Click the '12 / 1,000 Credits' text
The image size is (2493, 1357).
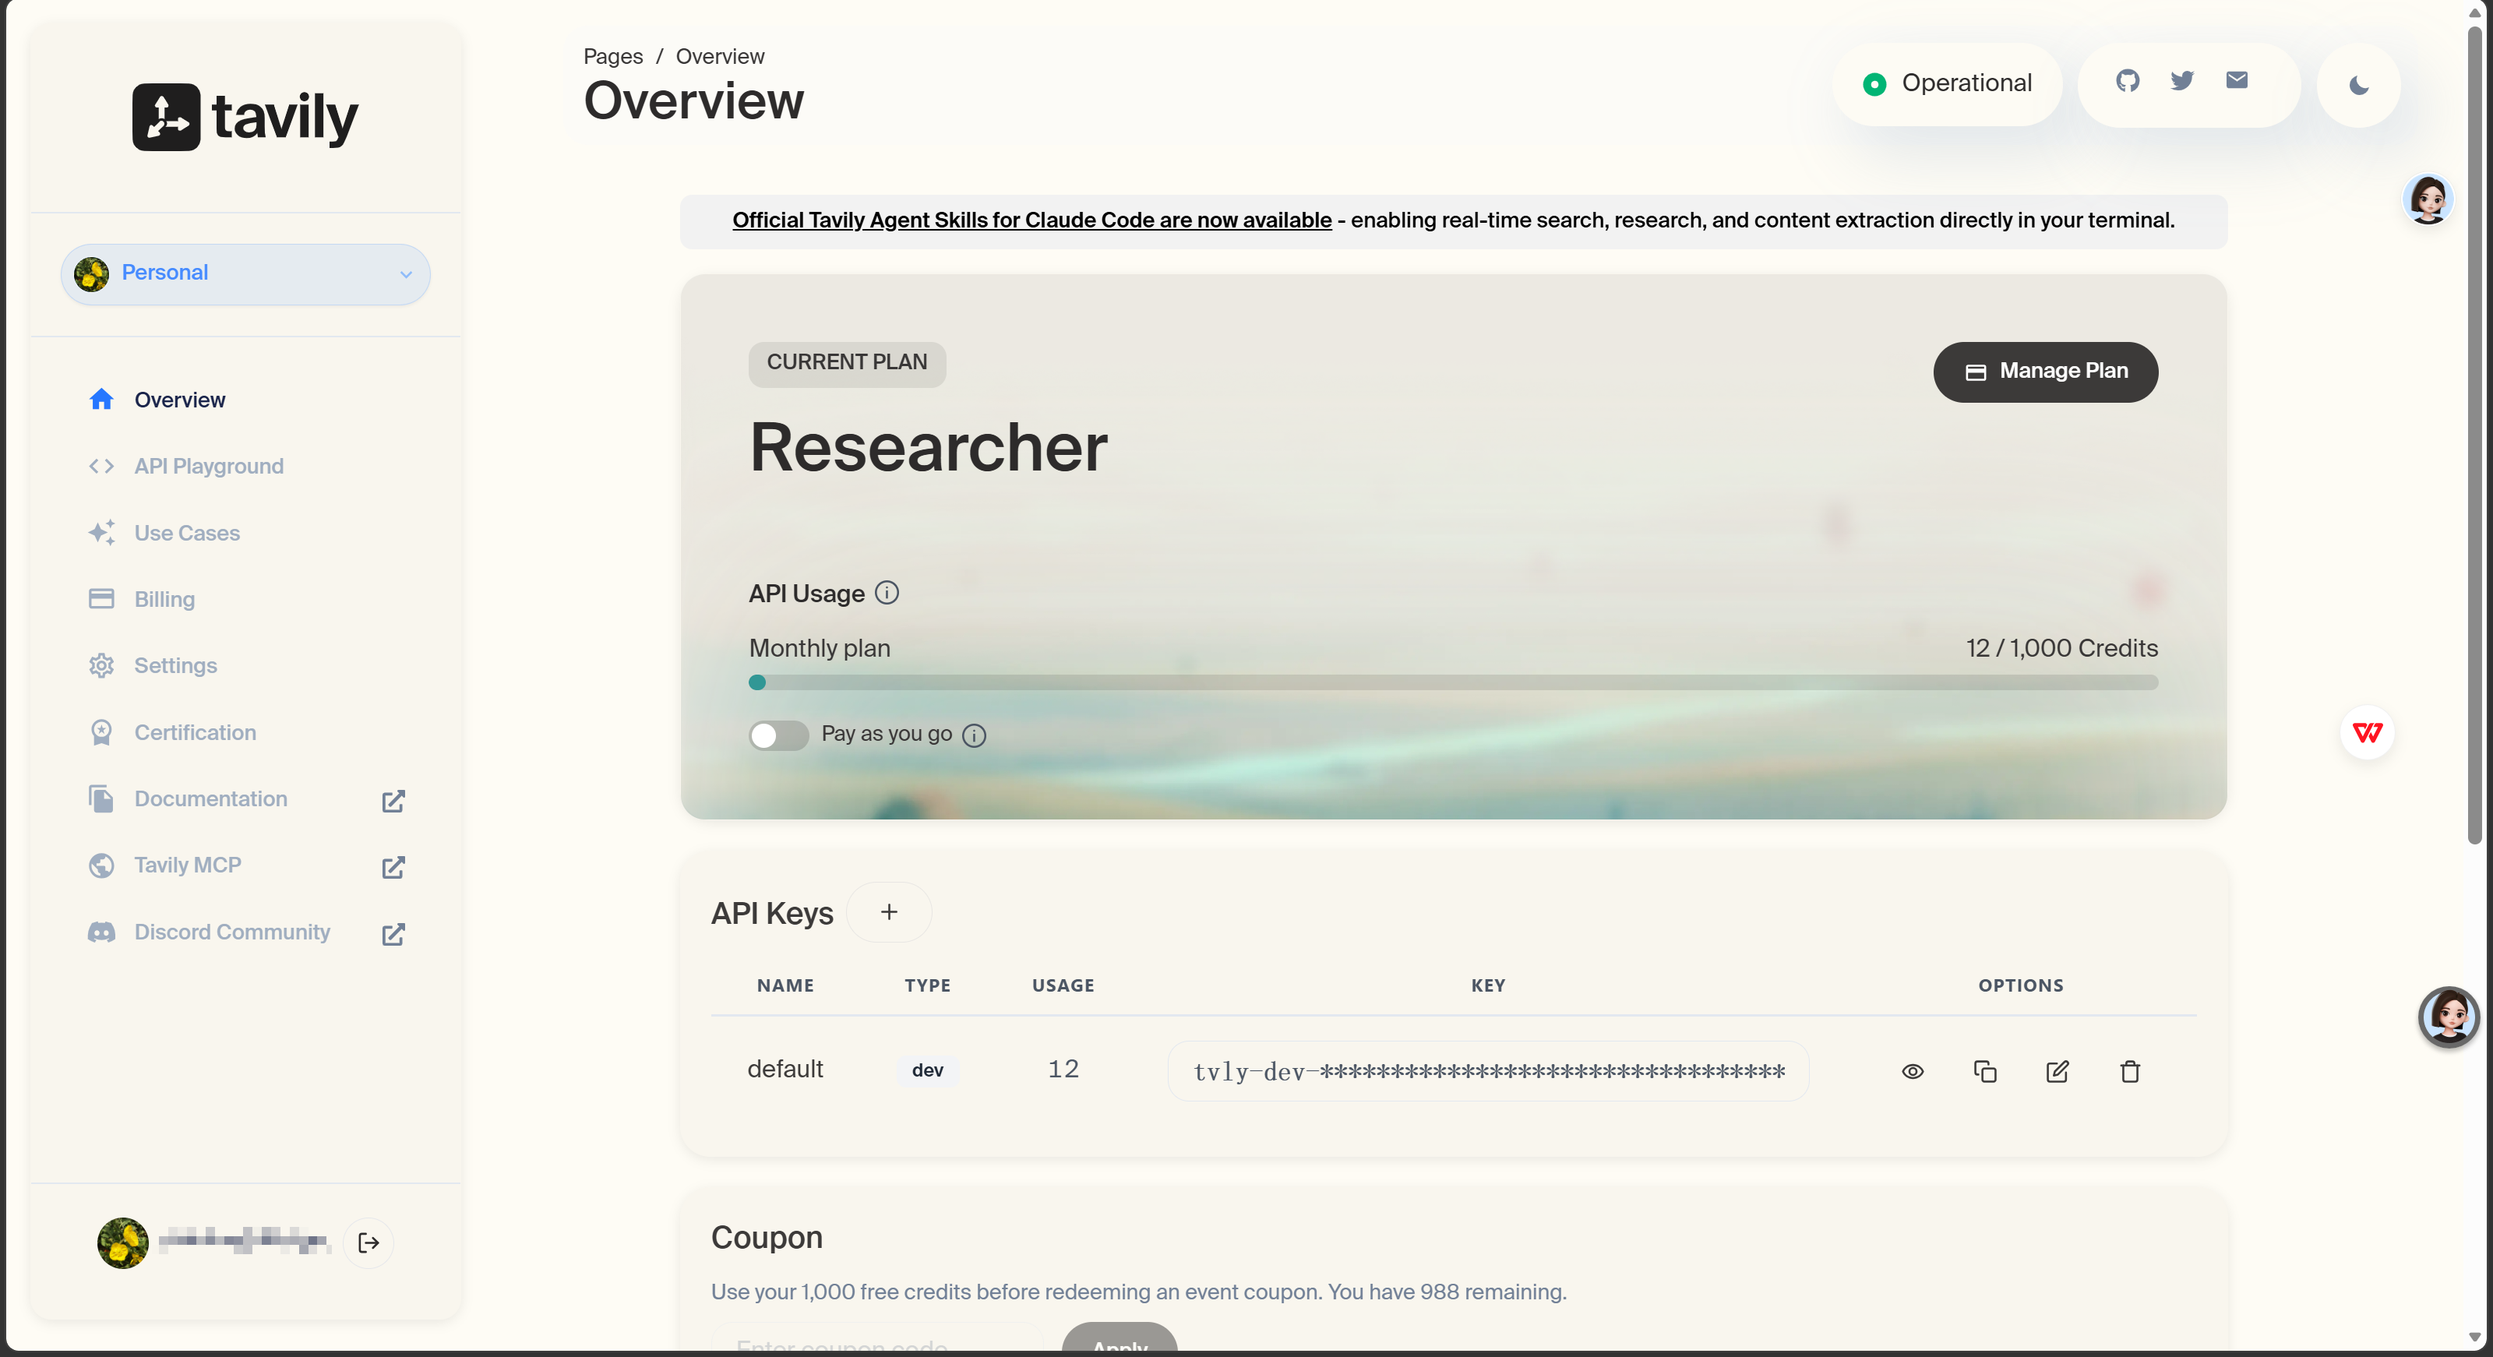pyautogui.click(x=2061, y=648)
